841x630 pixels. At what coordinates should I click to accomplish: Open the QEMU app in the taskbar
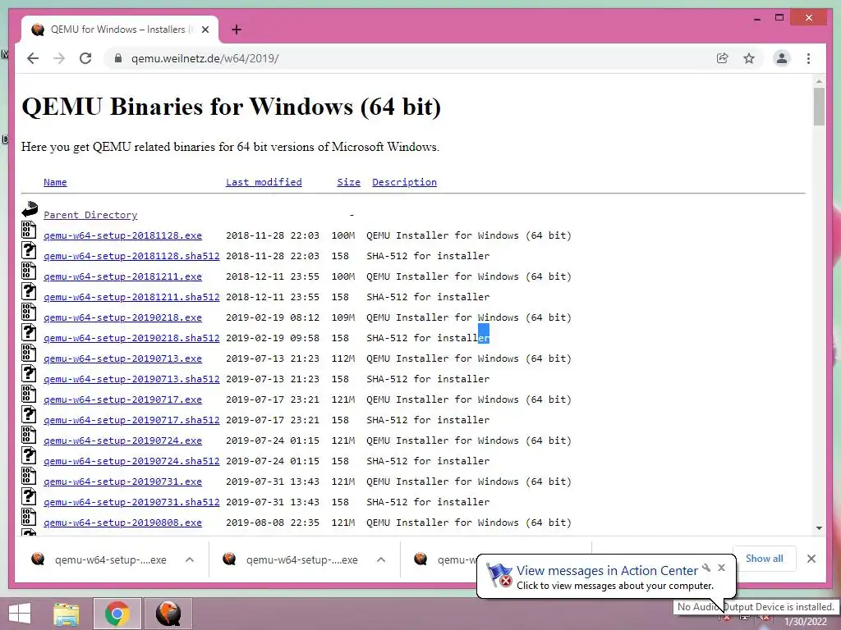[168, 614]
